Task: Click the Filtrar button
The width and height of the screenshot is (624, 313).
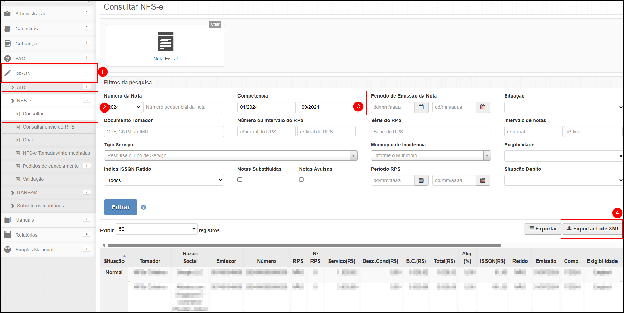Action: pyautogui.click(x=121, y=207)
